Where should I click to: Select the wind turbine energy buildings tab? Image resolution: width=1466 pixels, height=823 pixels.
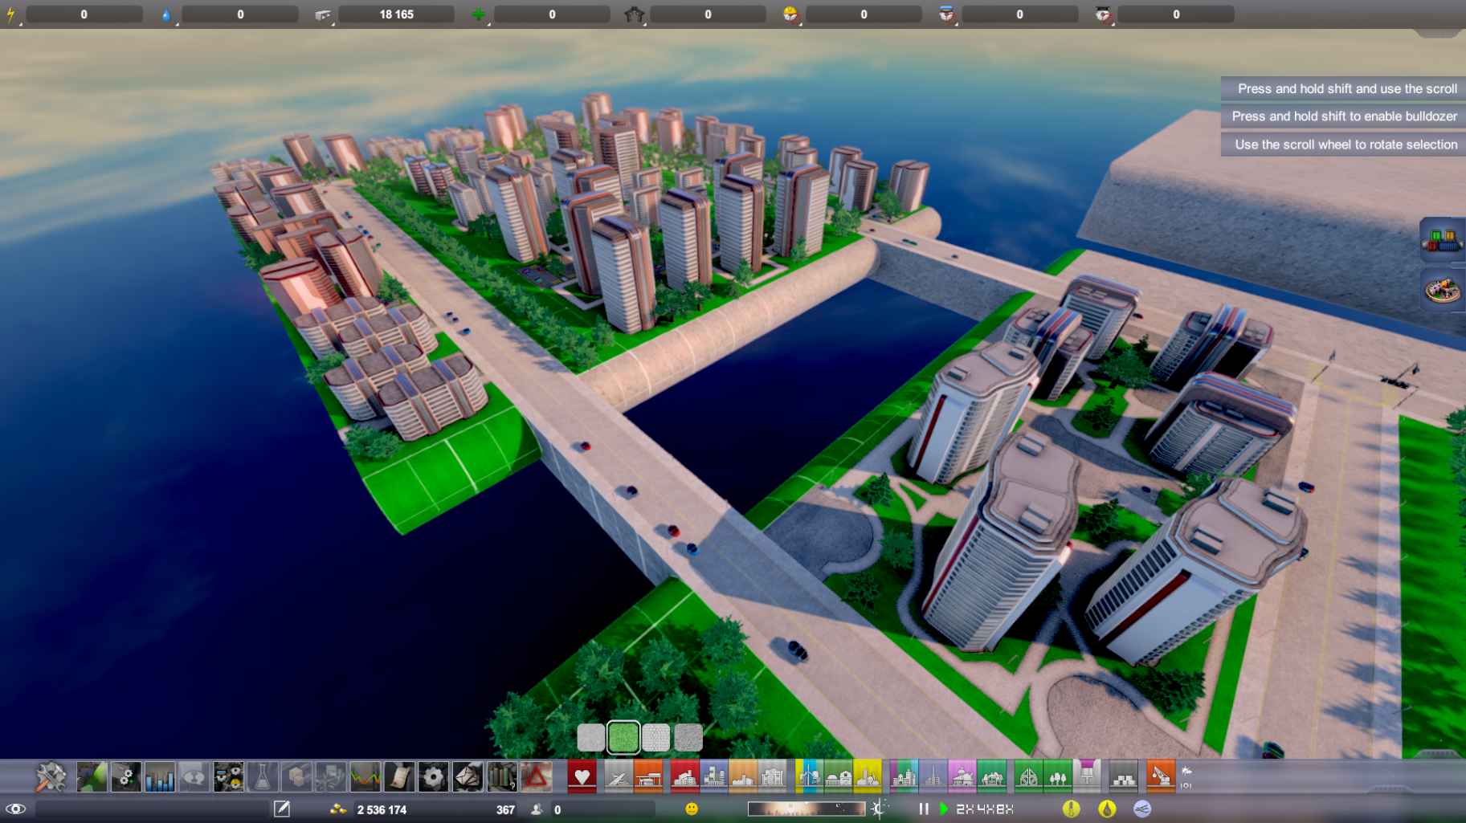pos(808,777)
